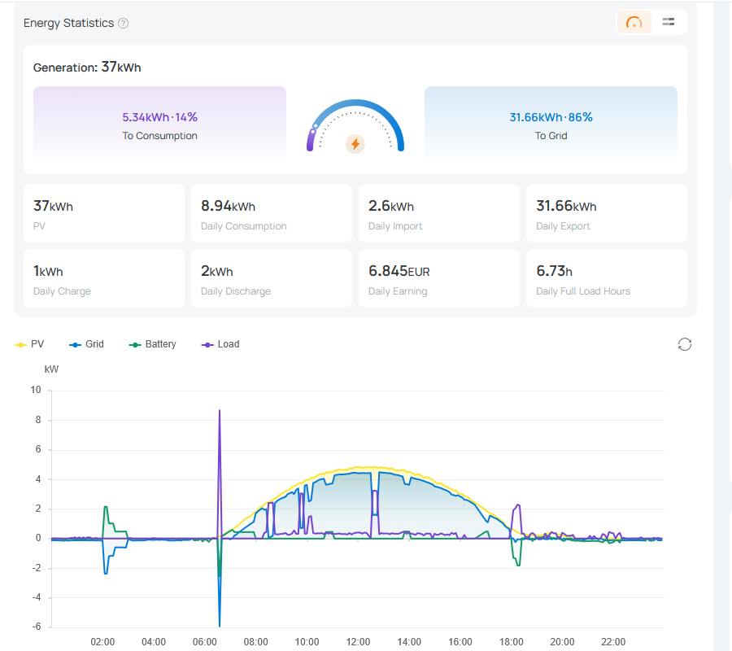Open the Daily Consumption 8.94kWh card
Viewport: 732px width, 651px height.
coord(272,213)
